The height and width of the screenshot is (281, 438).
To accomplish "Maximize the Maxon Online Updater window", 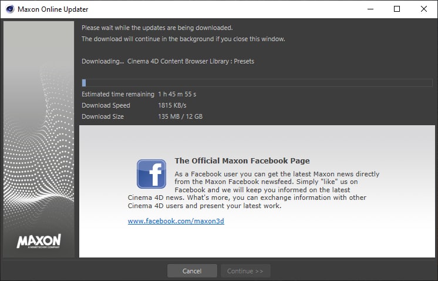I will (397, 9).
